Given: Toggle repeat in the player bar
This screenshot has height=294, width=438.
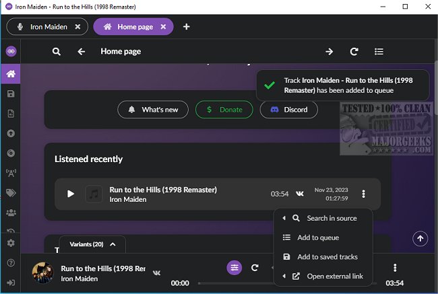Looking at the screenshot, I should click(255, 268).
